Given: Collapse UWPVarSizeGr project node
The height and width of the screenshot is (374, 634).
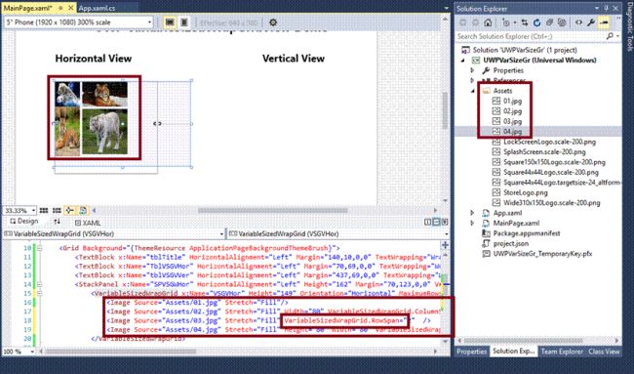Looking at the screenshot, I should [x=463, y=61].
